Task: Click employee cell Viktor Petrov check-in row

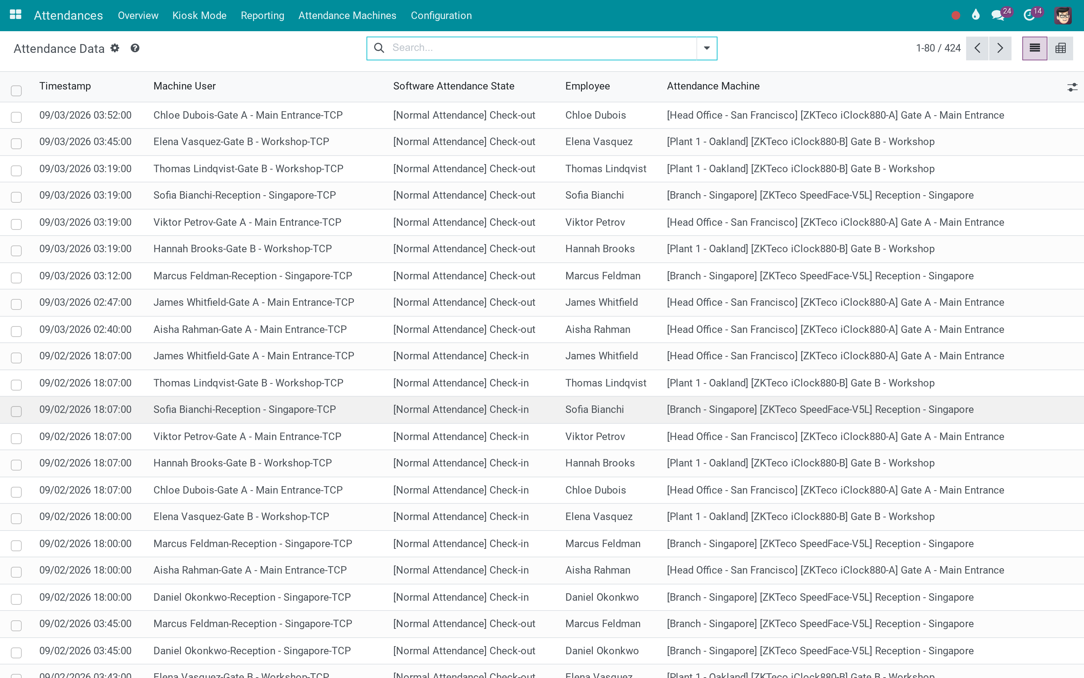Action: [595, 437]
